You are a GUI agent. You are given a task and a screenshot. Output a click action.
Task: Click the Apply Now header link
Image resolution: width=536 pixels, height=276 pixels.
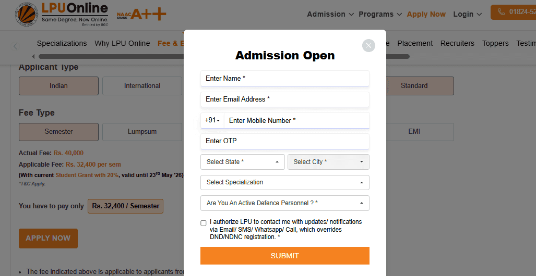[426, 15]
